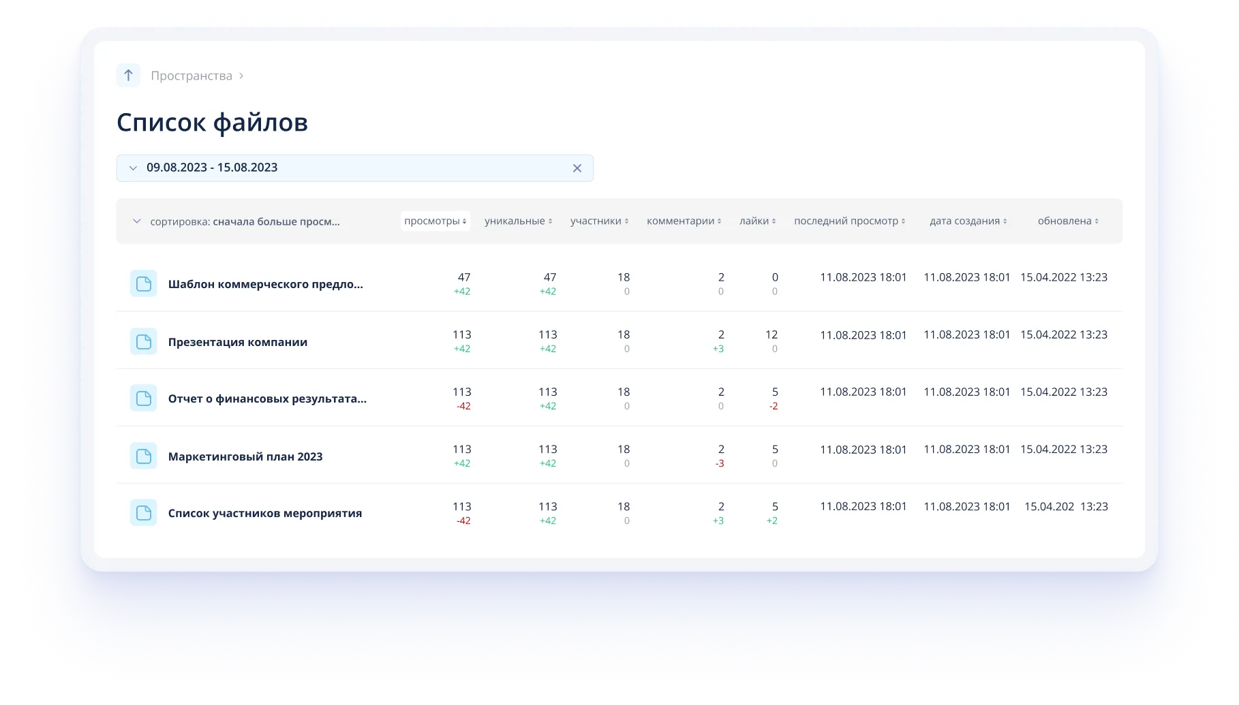This screenshot has width=1239, height=705.
Task: Click file icon of Отчет о финансовых результата…
Action: click(x=144, y=398)
